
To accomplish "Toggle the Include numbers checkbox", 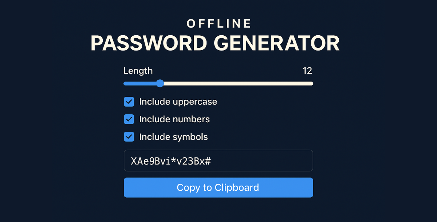I will tap(129, 119).
